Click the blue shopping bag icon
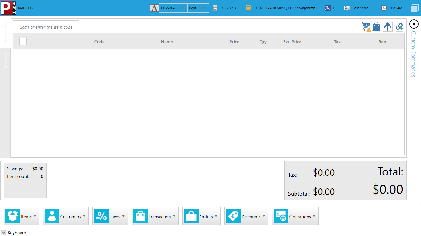Image resolution: width=421 pixels, height=236 pixels. [376, 27]
